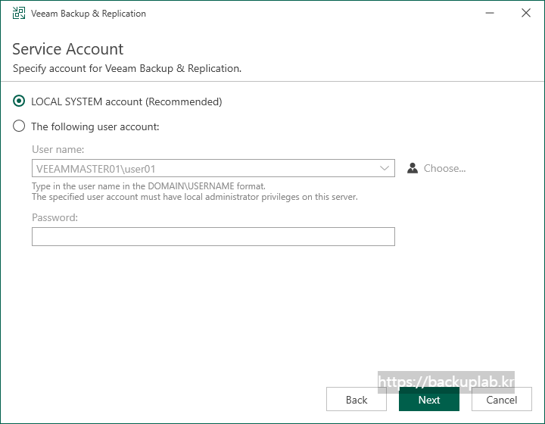This screenshot has height=424, width=545.
Task: Close the Veeam setup window
Action: (x=526, y=13)
